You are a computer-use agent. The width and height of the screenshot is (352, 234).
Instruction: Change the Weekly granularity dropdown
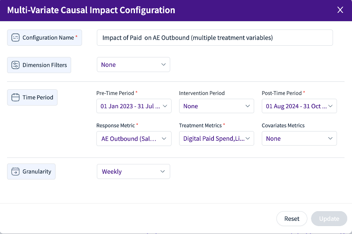[x=133, y=172]
